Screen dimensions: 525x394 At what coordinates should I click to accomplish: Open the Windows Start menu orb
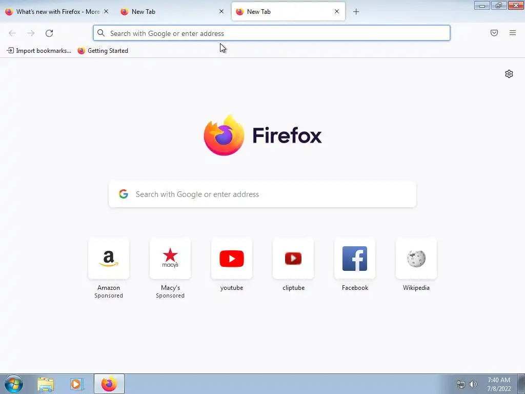(x=14, y=384)
